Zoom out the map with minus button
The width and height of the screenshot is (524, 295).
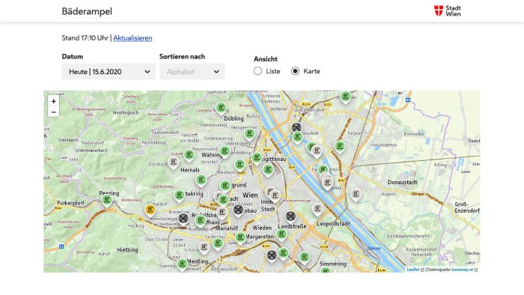coord(53,112)
